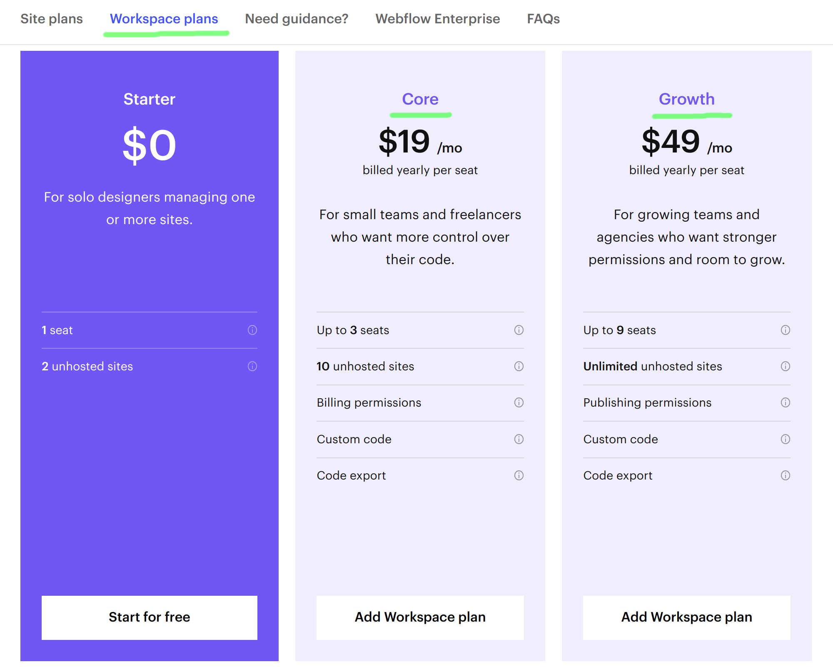This screenshot has height=667, width=833.
Task: Open Growth plan Code export info icon
Action: (786, 475)
